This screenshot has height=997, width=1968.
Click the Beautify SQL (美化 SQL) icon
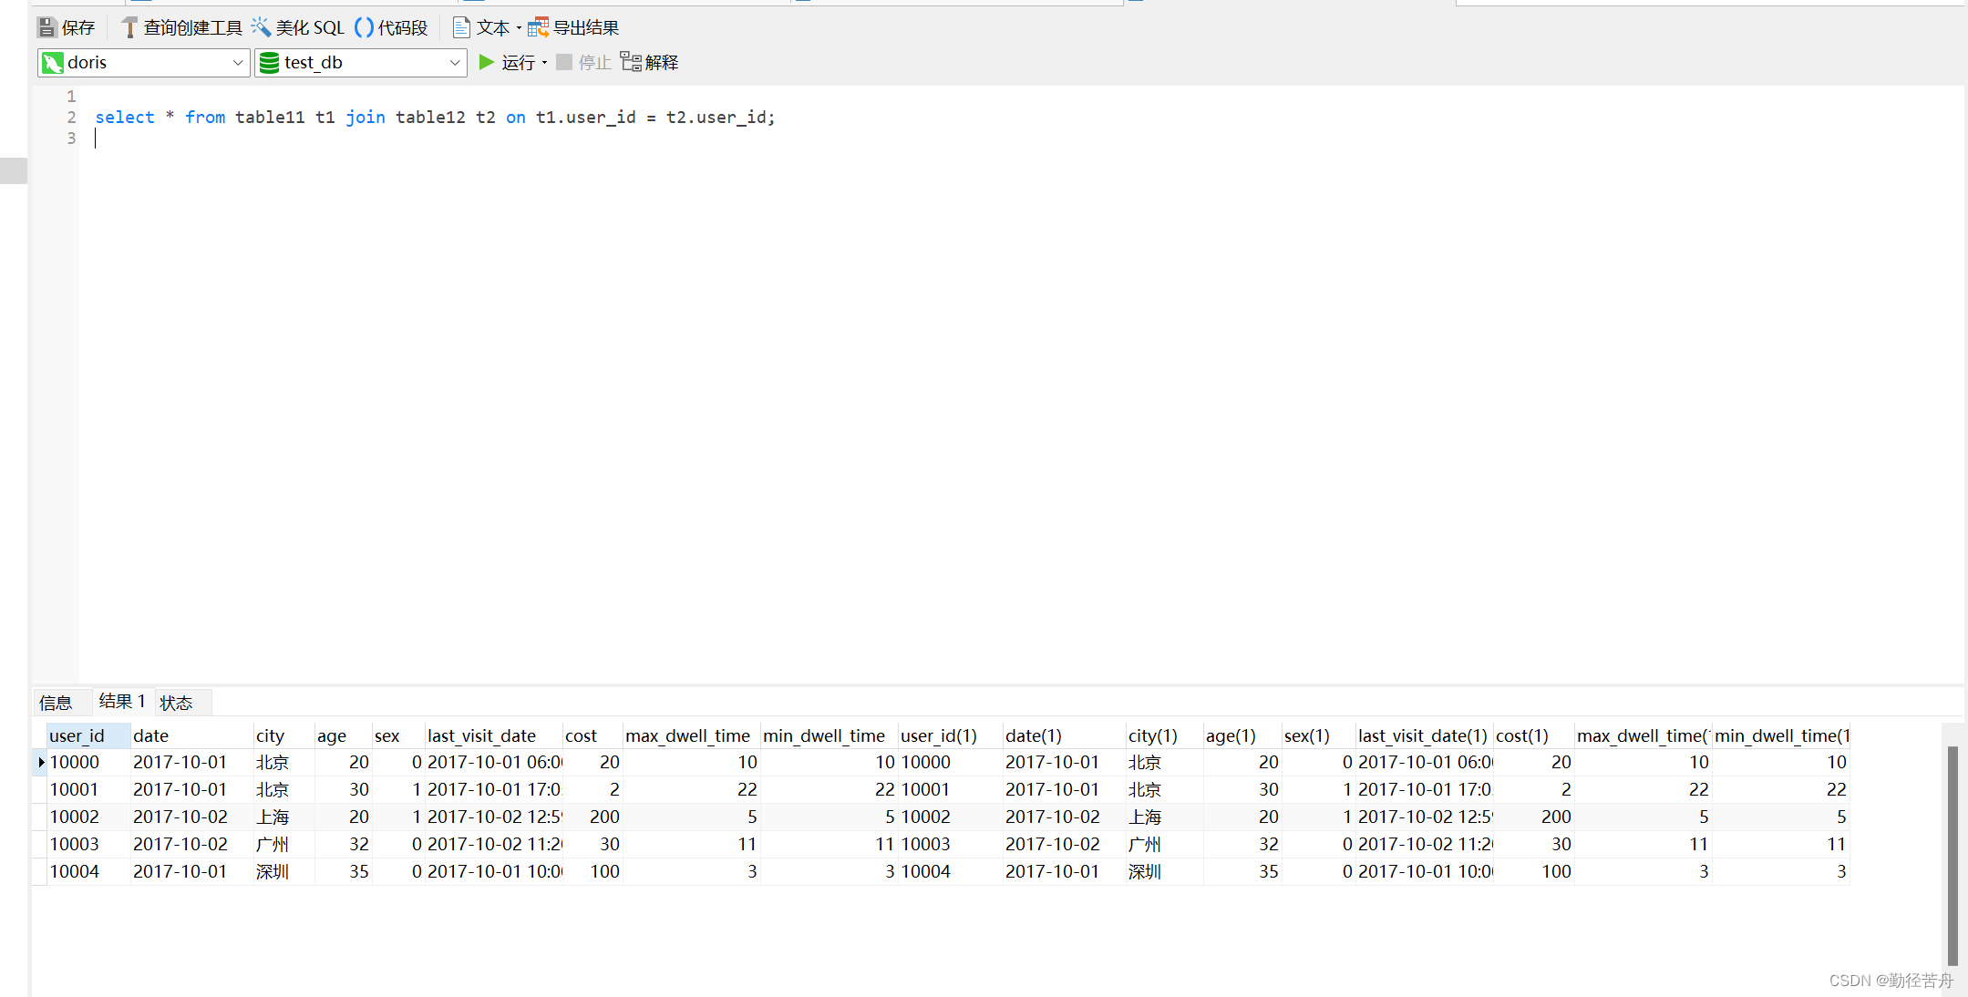261,27
